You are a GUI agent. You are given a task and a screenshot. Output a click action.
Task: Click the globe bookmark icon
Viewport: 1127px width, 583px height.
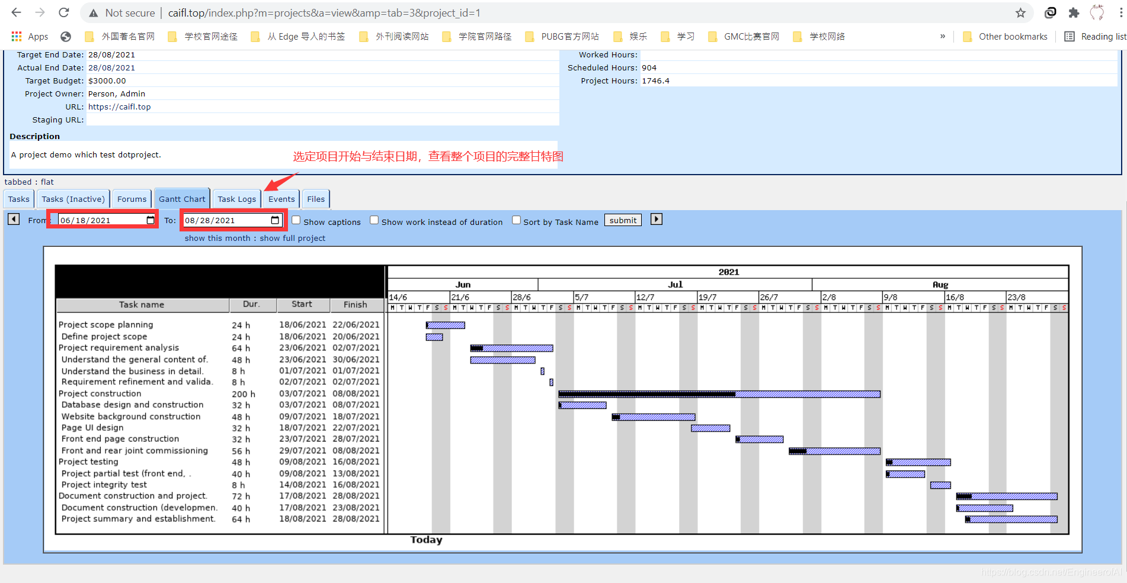click(x=66, y=37)
